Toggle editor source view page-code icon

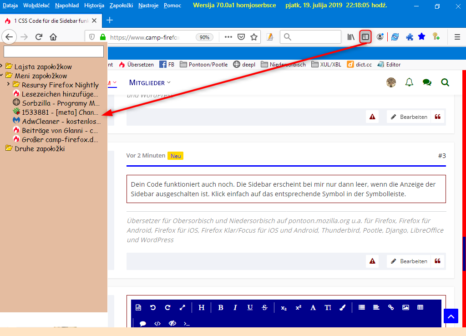tap(138, 307)
